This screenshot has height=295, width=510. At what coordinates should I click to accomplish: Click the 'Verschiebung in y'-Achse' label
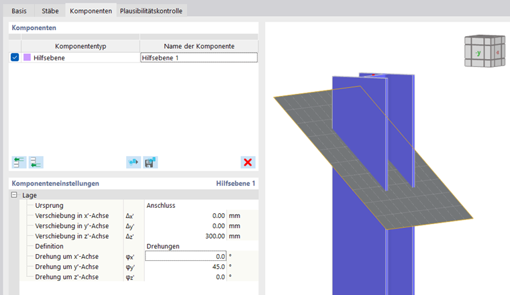click(72, 226)
